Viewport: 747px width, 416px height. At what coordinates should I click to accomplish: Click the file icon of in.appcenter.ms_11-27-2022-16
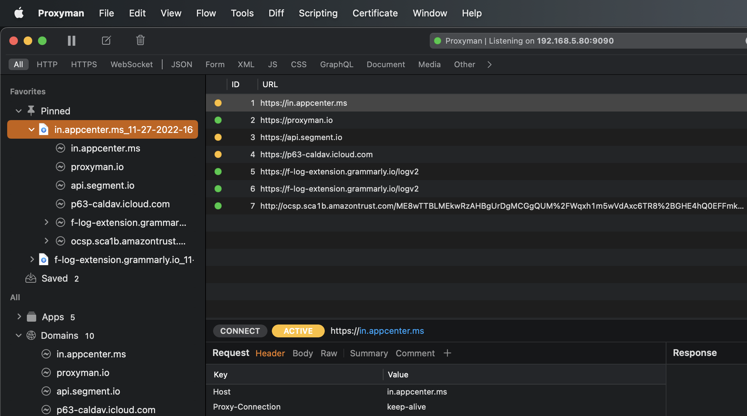(44, 129)
